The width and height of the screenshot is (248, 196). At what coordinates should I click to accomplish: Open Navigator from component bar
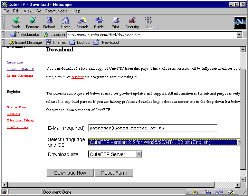(x=195, y=192)
